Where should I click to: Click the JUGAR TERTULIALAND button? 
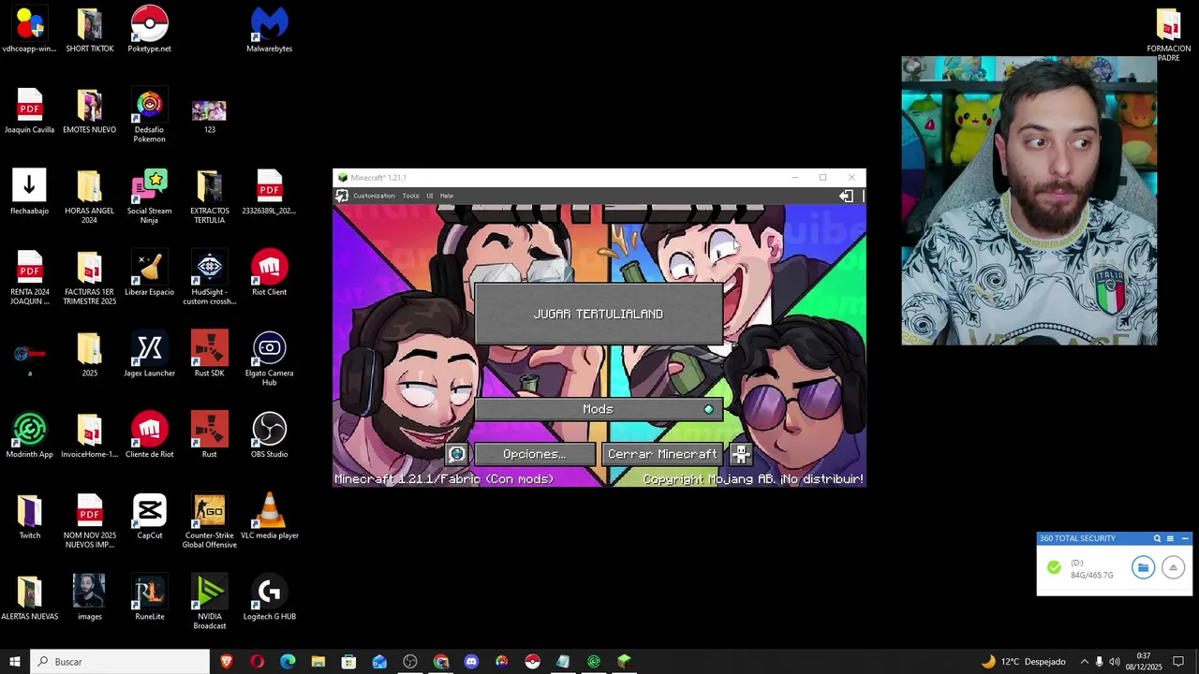click(x=599, y=315)
